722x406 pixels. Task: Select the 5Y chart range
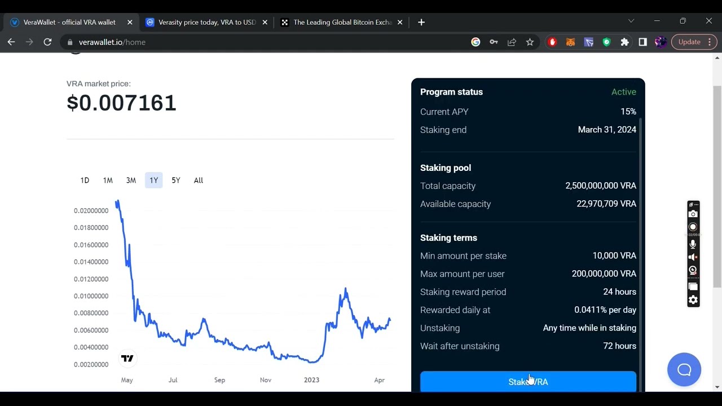point(176,180)
